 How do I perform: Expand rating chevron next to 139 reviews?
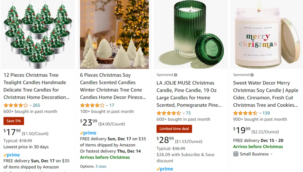pyautogui.click(x=260, y=113)
